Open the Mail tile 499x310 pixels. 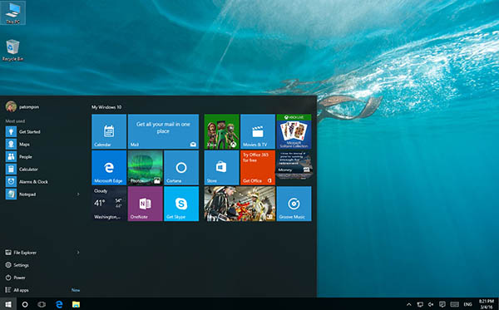(x=163, y=131)
